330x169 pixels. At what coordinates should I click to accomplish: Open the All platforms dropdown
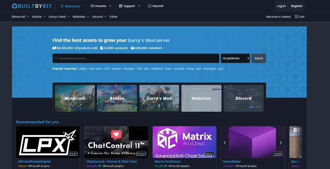[235, 58]
